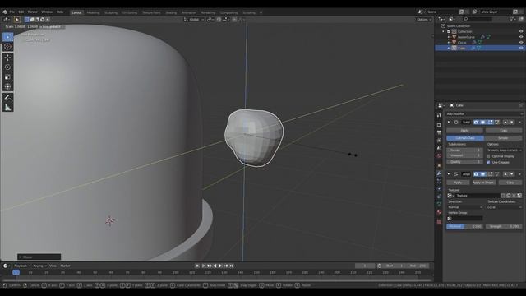
Task: Select the Select Box tool in toolbar
Action: [x=7, y=37]
